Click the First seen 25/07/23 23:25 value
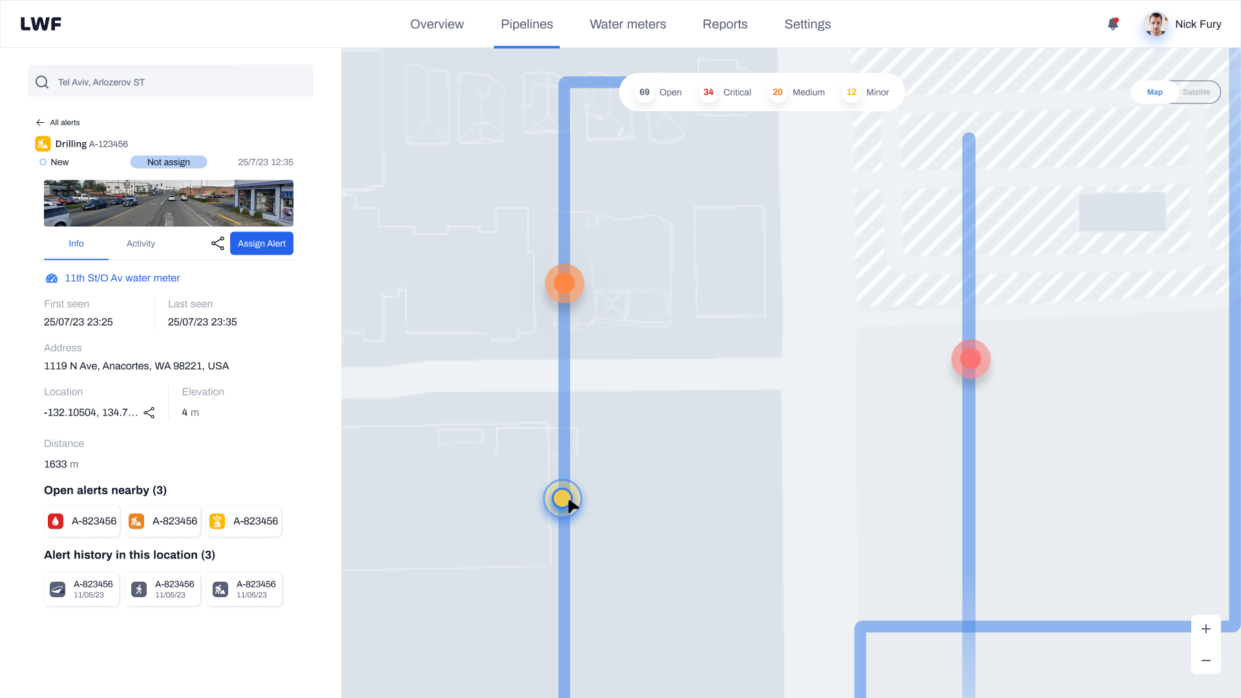 click(x=78, y=322)
